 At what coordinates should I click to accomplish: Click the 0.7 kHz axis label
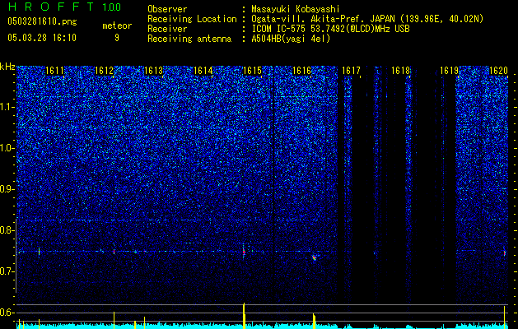click(7, 271)
